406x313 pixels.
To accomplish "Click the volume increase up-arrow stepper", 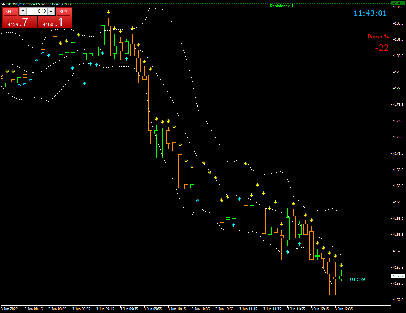I will [x=51, y=12].
